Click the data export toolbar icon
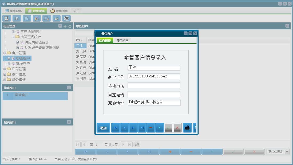Image resolution: width=293 pixels, height=165 pixels. click(x=57, y=18)
